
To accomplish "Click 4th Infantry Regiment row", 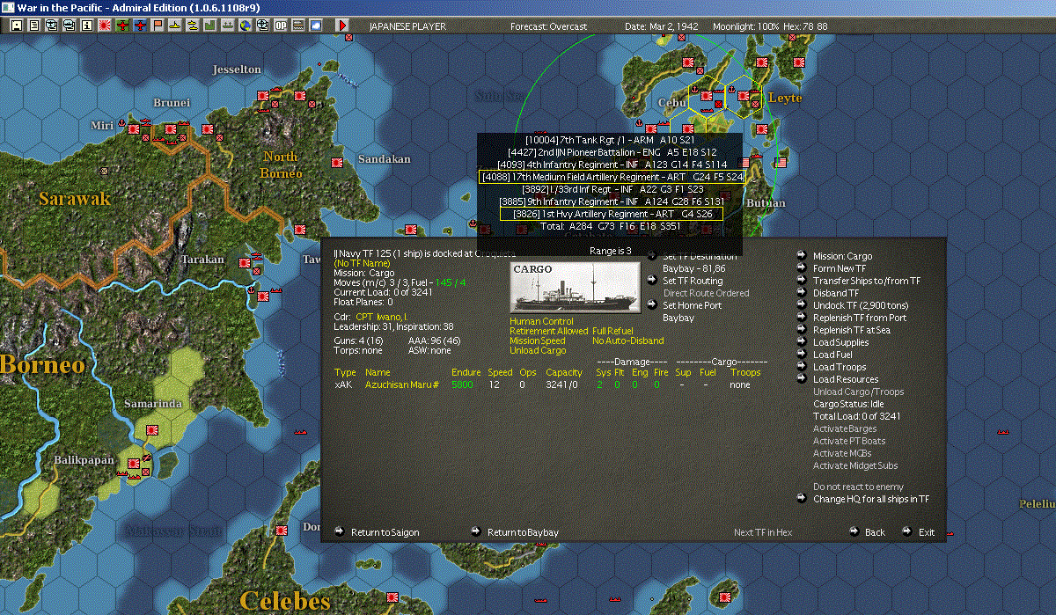I will 612,165.
